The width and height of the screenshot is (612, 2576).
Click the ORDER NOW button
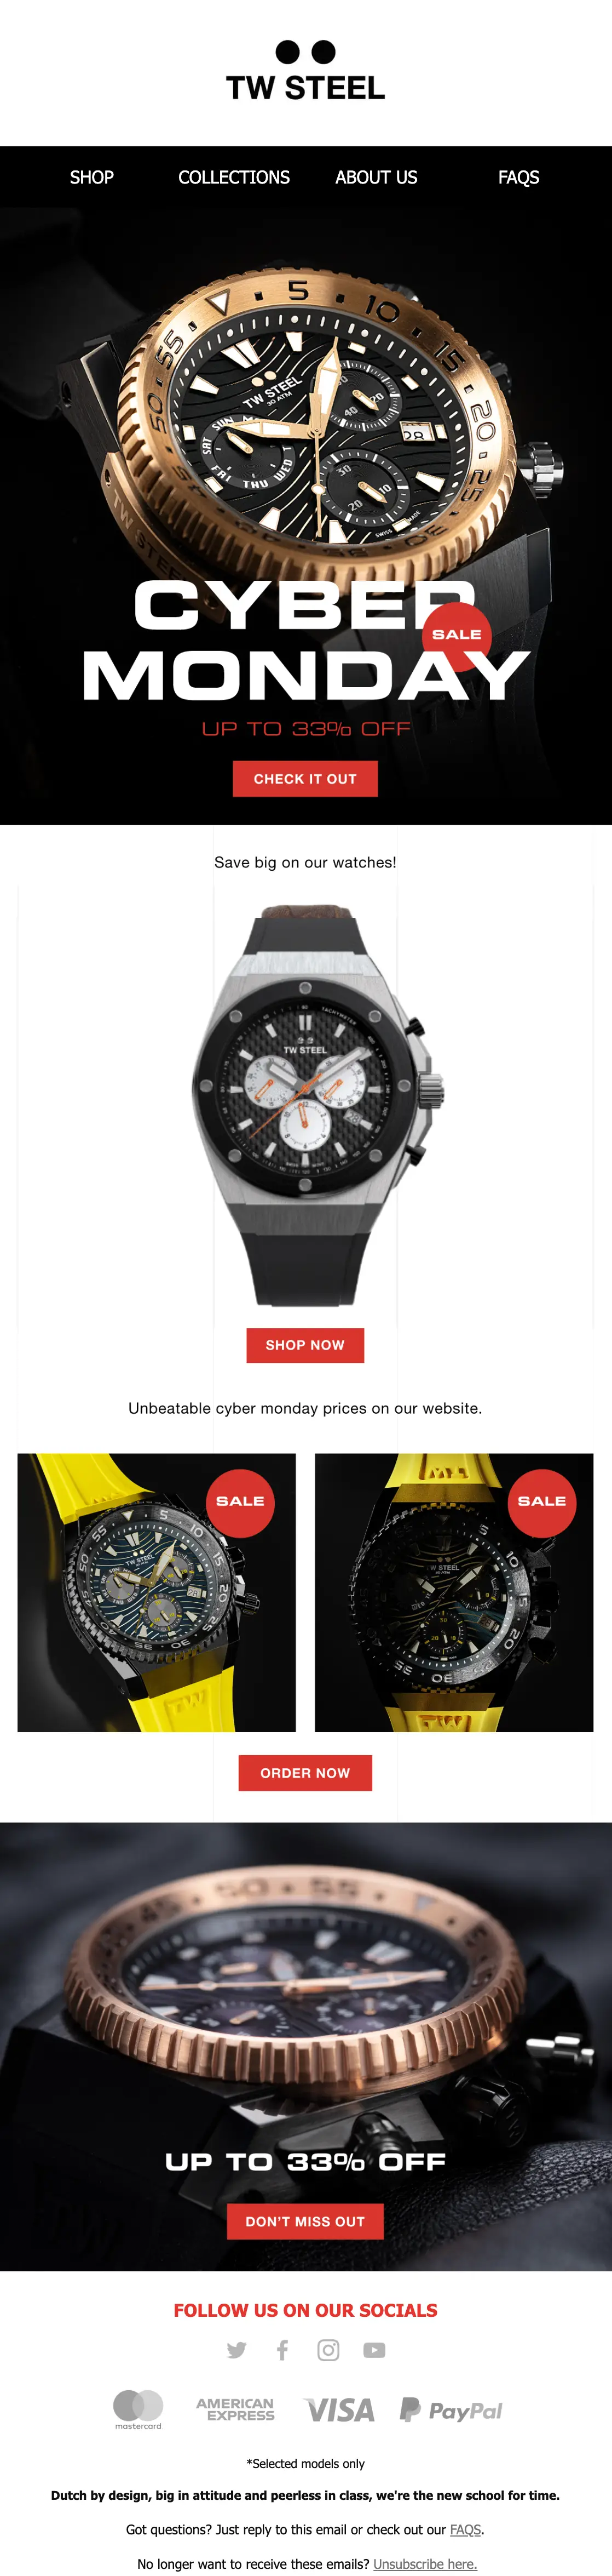click(305, 1773)
